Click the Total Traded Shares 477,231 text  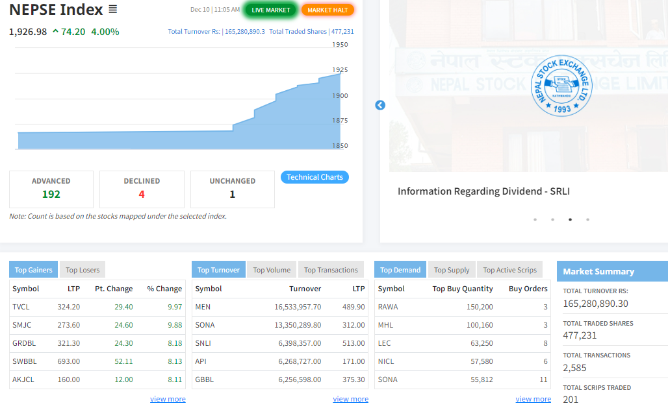(x=311, y=32)
